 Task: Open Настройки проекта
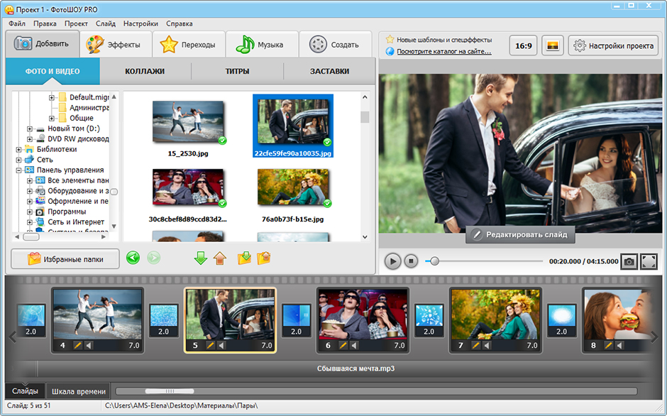[613, 45]
